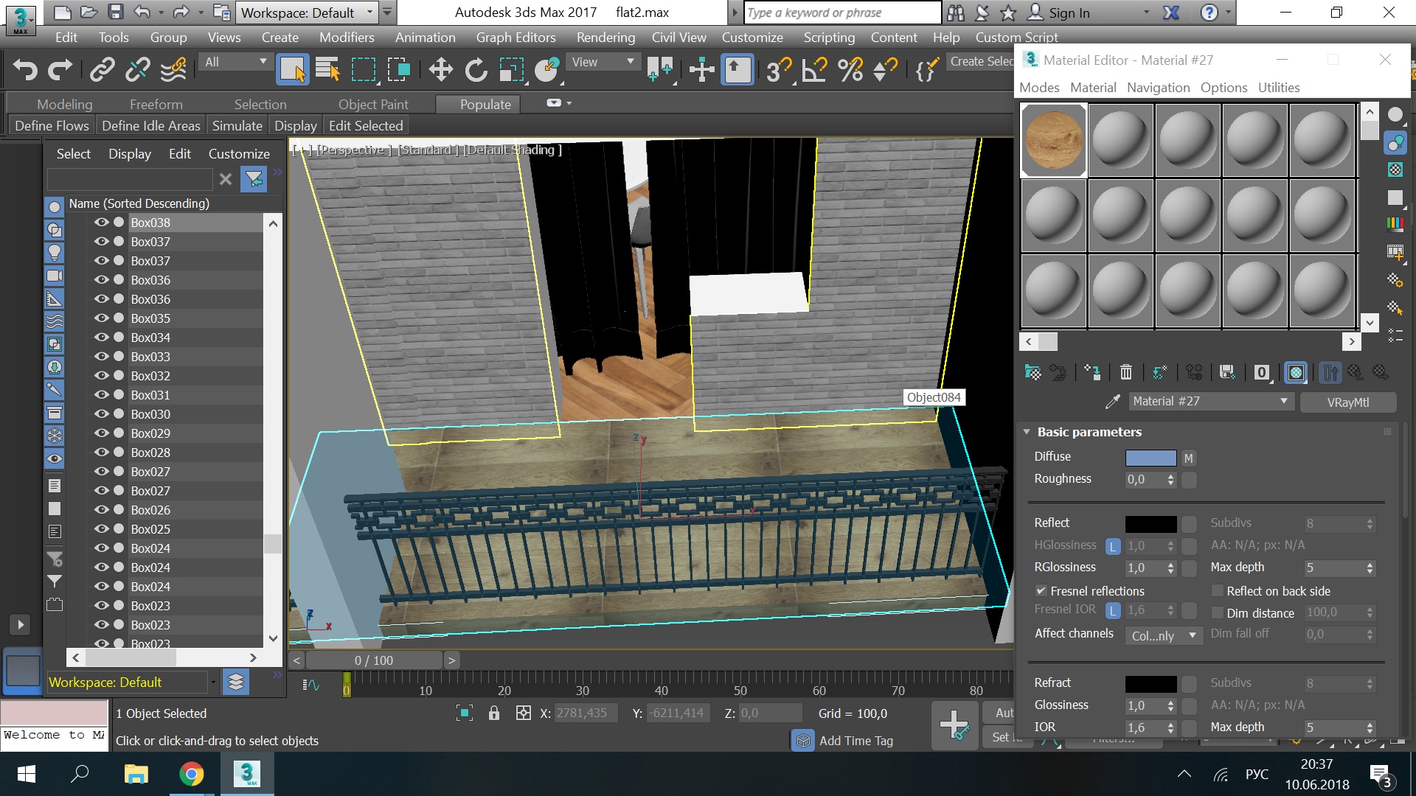Click the Reset Map/Mtl trash icon
Image resolution: width=1416 pixels, height=796 pixels.
[1125, 372]
